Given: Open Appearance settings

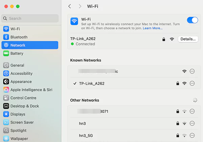Looking at the screenshot, I should click(30, 81).
